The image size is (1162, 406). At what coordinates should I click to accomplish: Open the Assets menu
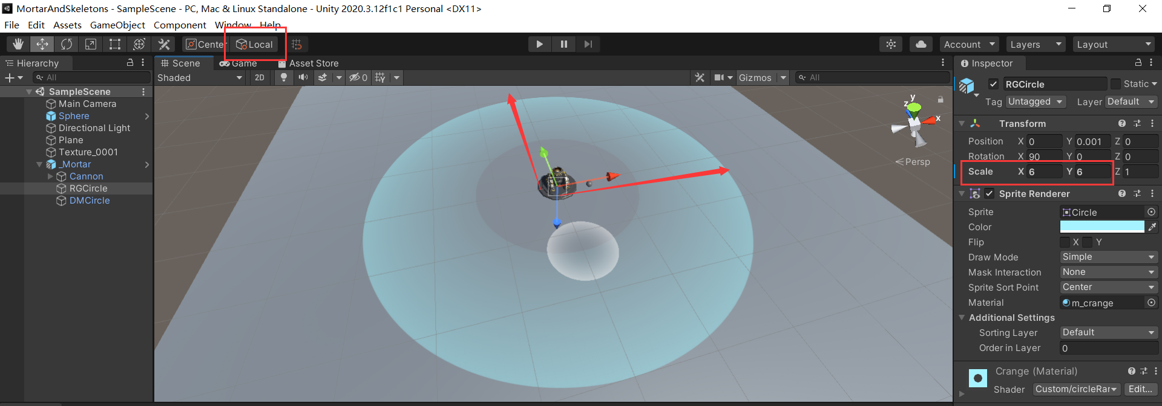point(67,25)
